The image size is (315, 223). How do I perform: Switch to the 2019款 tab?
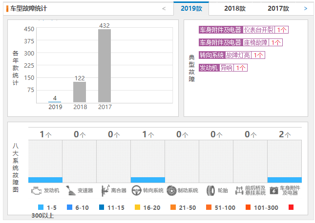[191, 9]
